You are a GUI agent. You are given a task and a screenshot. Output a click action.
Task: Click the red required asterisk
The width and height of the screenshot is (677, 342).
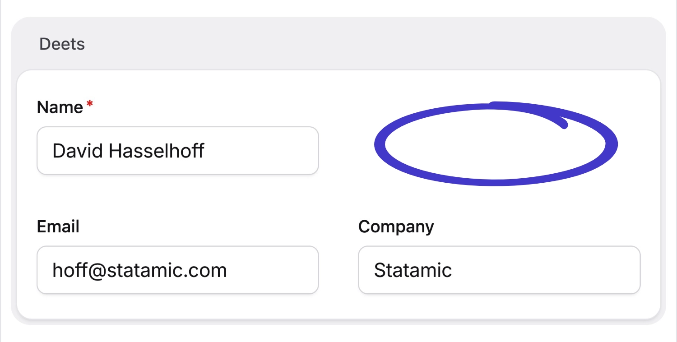tap(90, 105)
